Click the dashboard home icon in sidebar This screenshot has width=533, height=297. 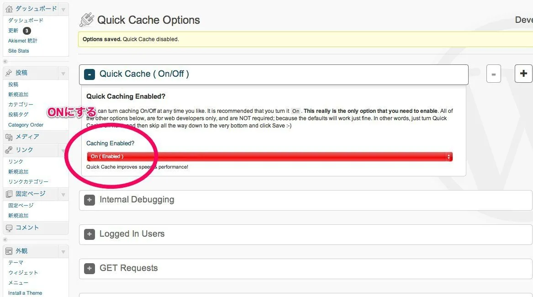[x=9, y=9]
